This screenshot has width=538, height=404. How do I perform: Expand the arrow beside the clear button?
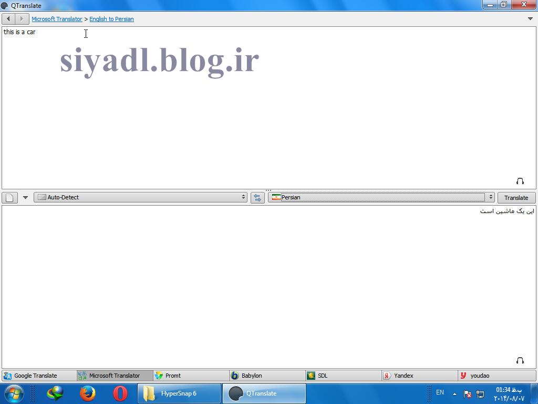point(25,198)
